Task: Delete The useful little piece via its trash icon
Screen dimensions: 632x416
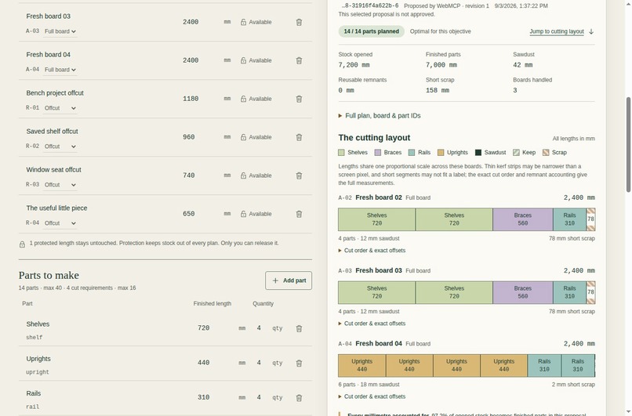Action: [299, 214]
